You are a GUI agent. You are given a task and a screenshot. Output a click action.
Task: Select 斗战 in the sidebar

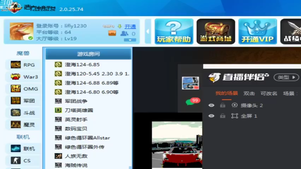click(23, 113)
